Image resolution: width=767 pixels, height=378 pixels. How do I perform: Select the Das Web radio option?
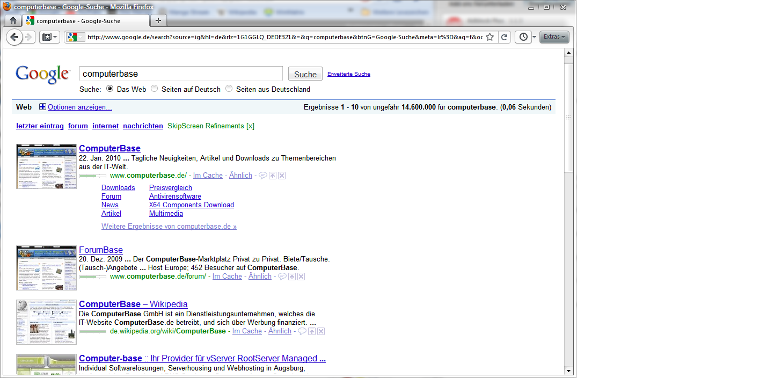[110, 89]
